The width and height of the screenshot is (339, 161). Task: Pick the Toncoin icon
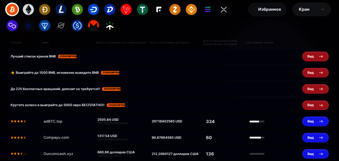click(45, 26)
